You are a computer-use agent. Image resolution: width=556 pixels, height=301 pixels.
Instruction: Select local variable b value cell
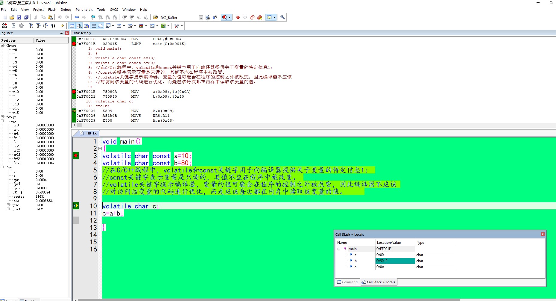click(395, 261)
